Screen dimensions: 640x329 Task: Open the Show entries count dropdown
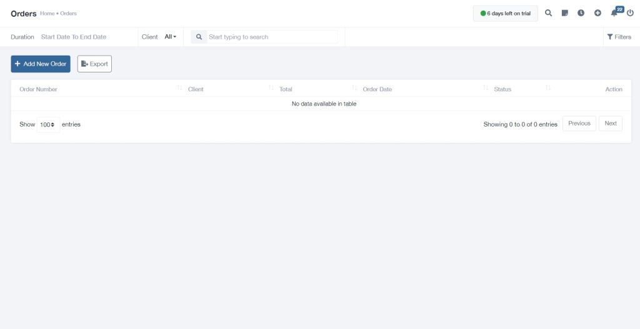point(48,125)
